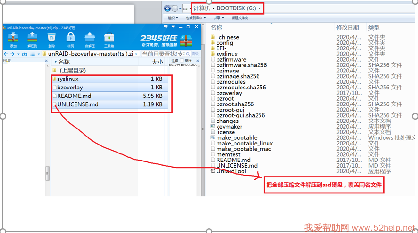This screenshot has height=233, width=418.
Task: Toggle the 换行 (line wrap) checkbox
Action: pos(183,61)
